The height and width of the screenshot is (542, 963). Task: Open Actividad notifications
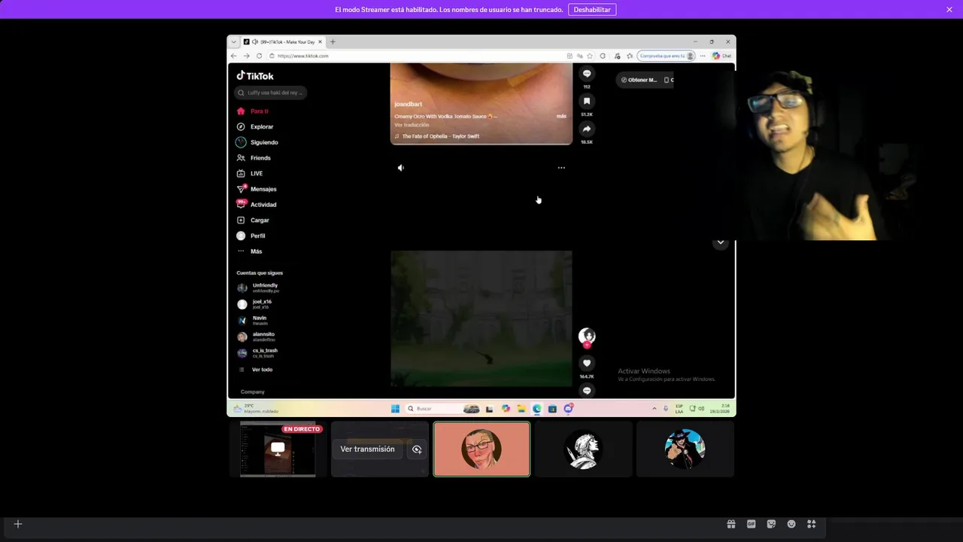pos(257,205)
